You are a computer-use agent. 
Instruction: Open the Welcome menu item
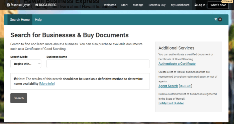[x=110, y=5]
